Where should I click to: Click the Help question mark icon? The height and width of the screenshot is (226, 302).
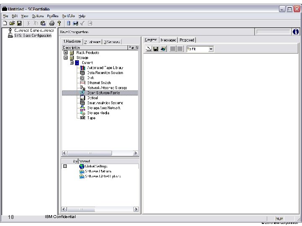59,23
